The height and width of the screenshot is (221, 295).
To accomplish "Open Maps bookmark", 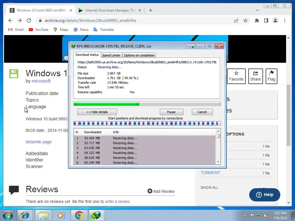I will (x=61, y=30).
